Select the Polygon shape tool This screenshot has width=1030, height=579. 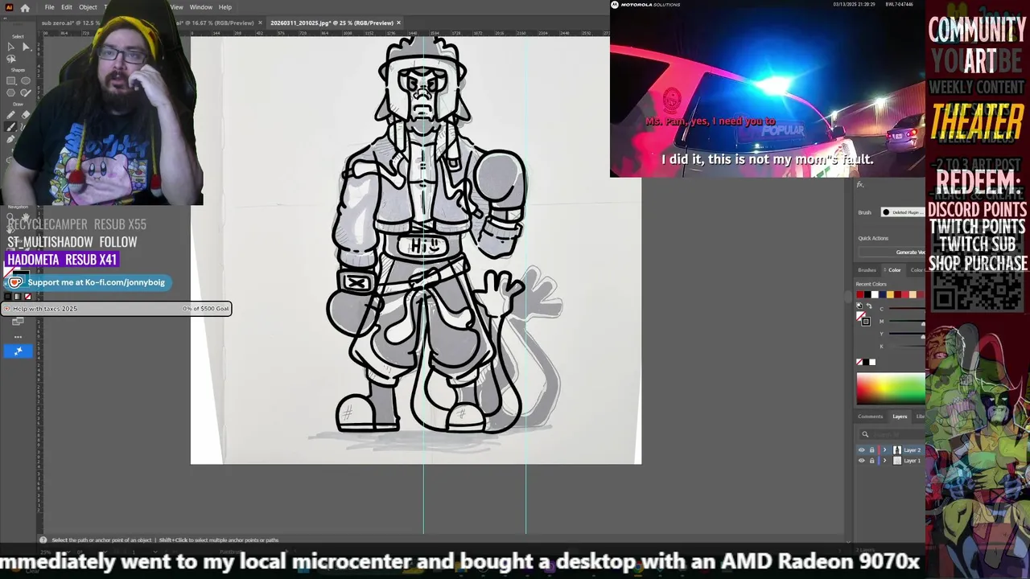click(x=10, y=92)
